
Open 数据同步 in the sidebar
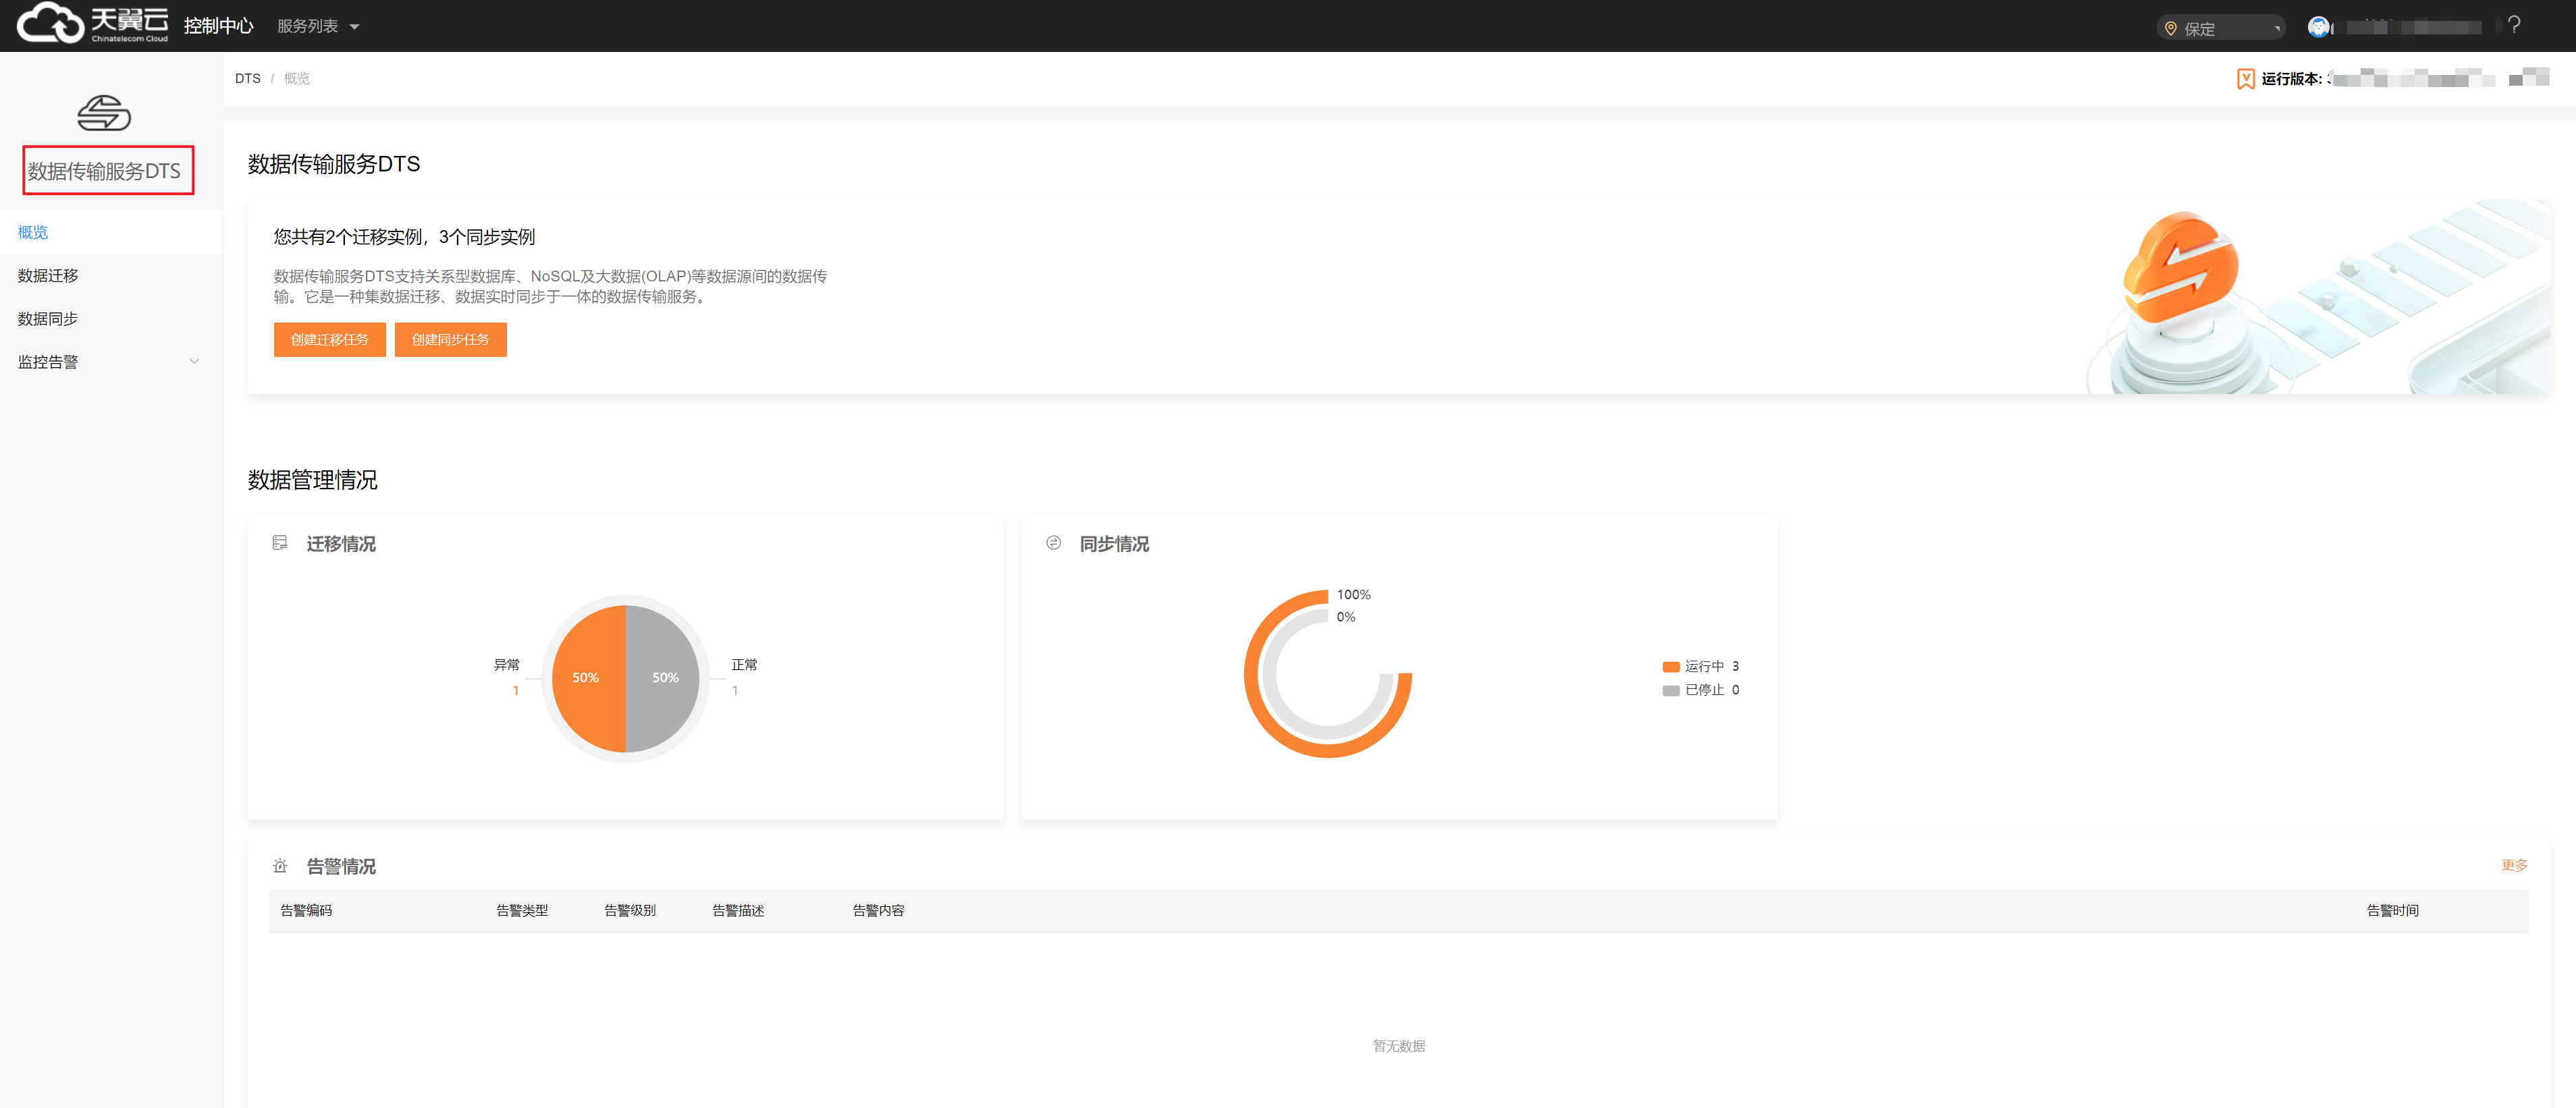coord(110,318)
